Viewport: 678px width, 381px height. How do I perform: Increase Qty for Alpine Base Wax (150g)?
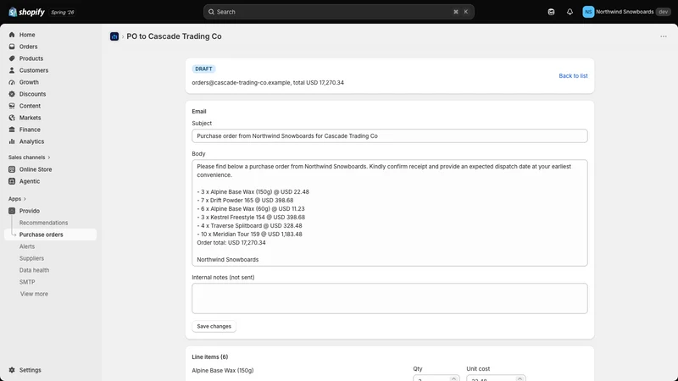[x=453, y=378]
